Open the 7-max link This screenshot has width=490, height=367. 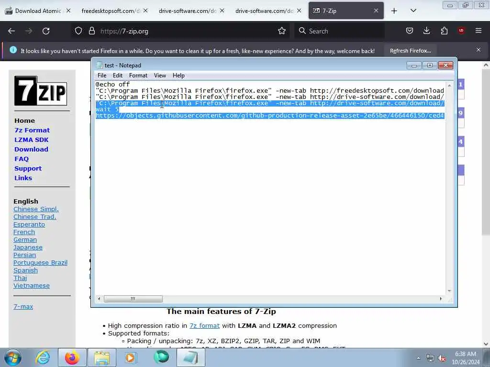coord(23,307)
